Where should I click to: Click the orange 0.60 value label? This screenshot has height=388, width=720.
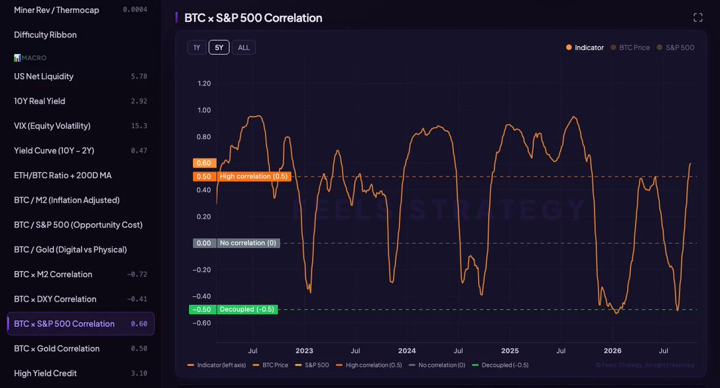pos(204,163)
